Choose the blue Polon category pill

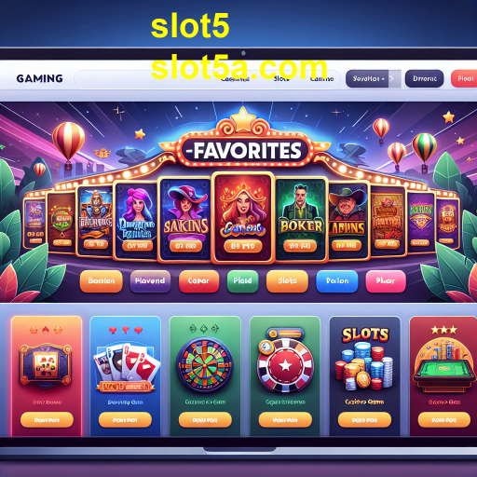(x=337, y=281)
